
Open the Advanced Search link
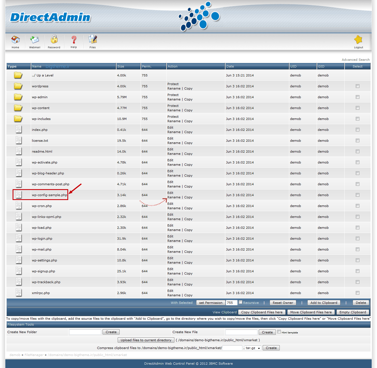355,60
